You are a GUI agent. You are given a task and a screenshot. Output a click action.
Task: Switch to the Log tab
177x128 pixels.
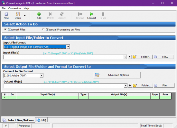pos(41,120)
